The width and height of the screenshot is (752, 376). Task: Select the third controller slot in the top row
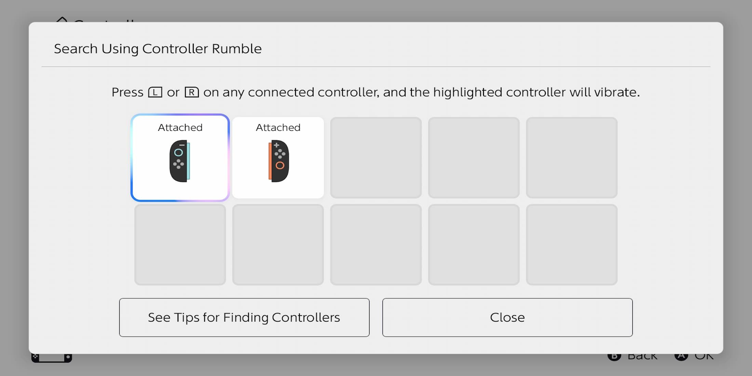pyautogui.click(x=376, y=158)
